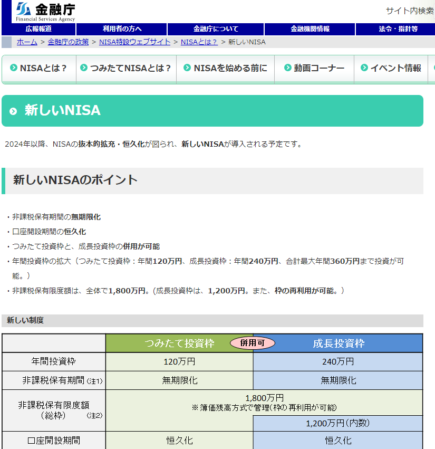Switch to the NISAとは？ tab

[x=39, y=69]
